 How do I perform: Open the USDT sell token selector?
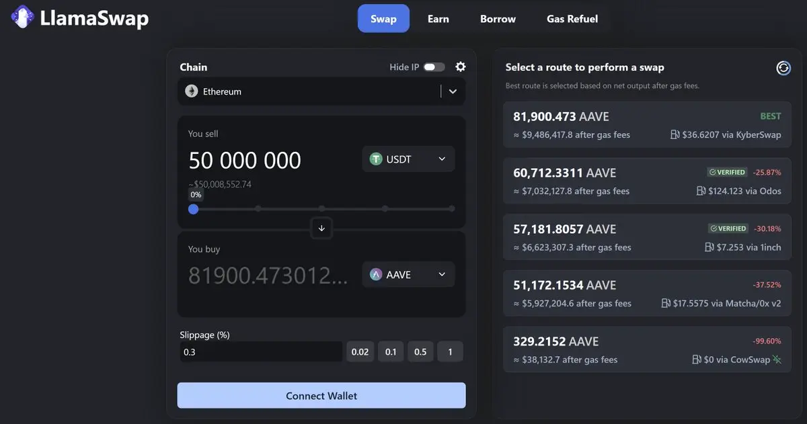(408, 159)
